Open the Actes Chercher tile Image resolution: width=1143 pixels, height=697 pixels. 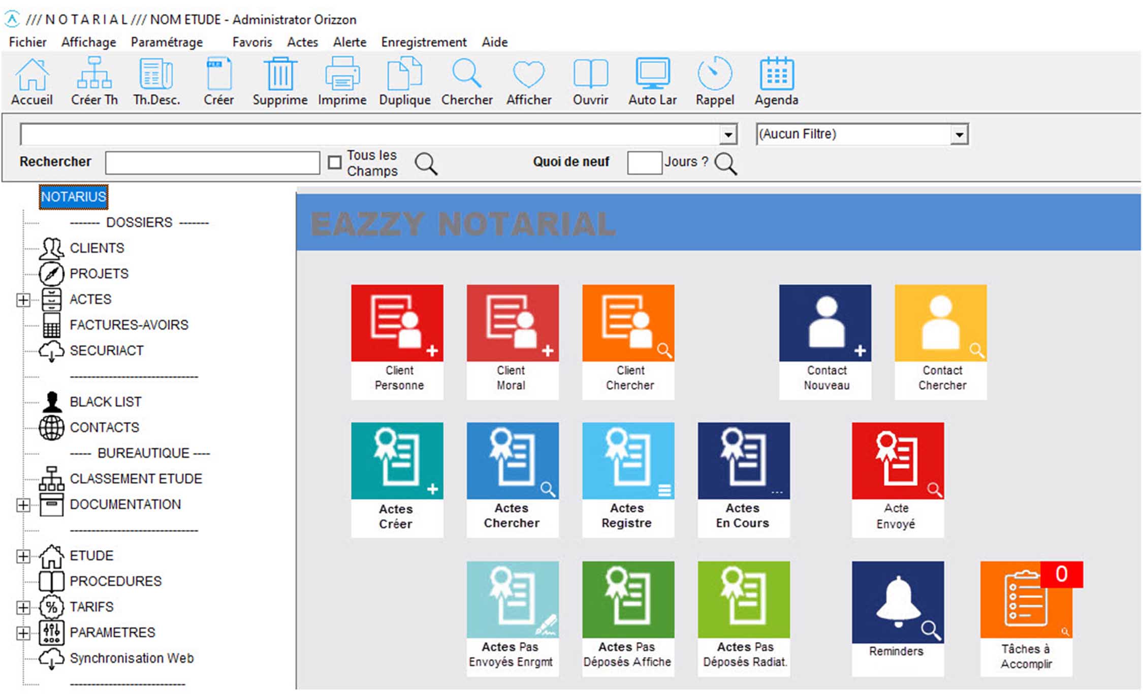pyautogui.click(x=513, y=480)
